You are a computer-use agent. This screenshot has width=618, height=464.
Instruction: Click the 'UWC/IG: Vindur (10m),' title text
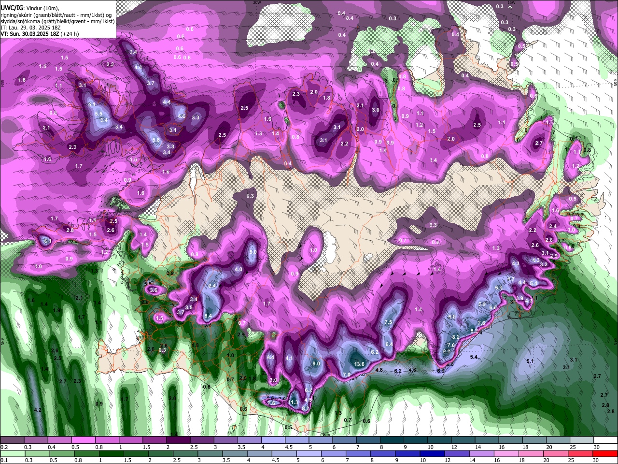coord(30,8)
